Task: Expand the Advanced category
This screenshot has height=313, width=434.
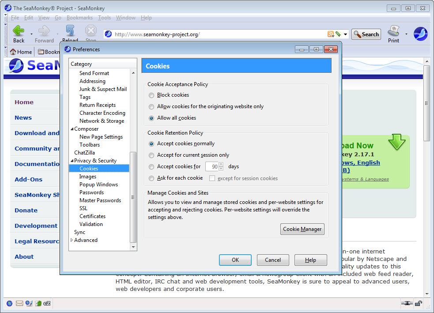Action: pyautogui.click(x=72, y=240)
